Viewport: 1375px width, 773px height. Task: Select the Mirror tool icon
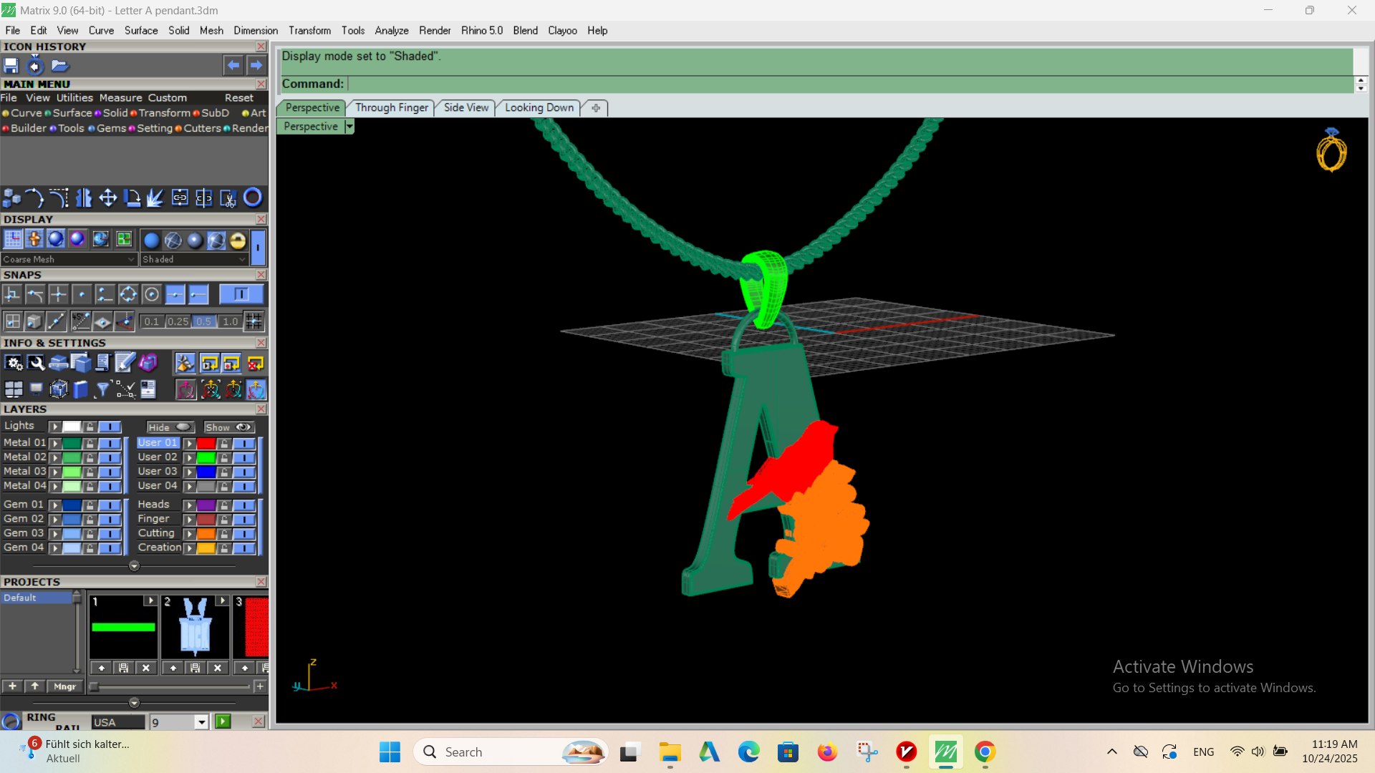[84, 198]
